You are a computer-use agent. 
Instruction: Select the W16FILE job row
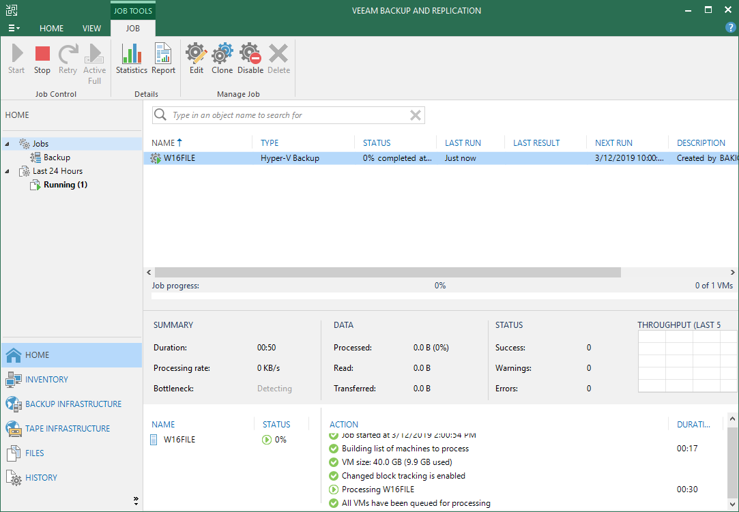(441, 158)
